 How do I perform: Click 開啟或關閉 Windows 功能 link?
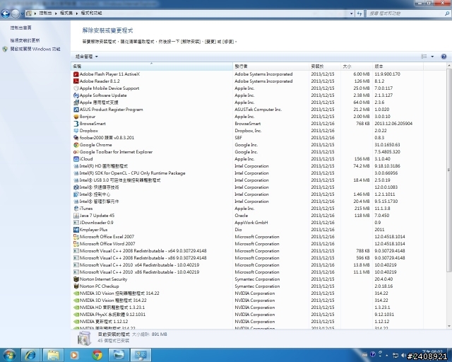point(35,49)
